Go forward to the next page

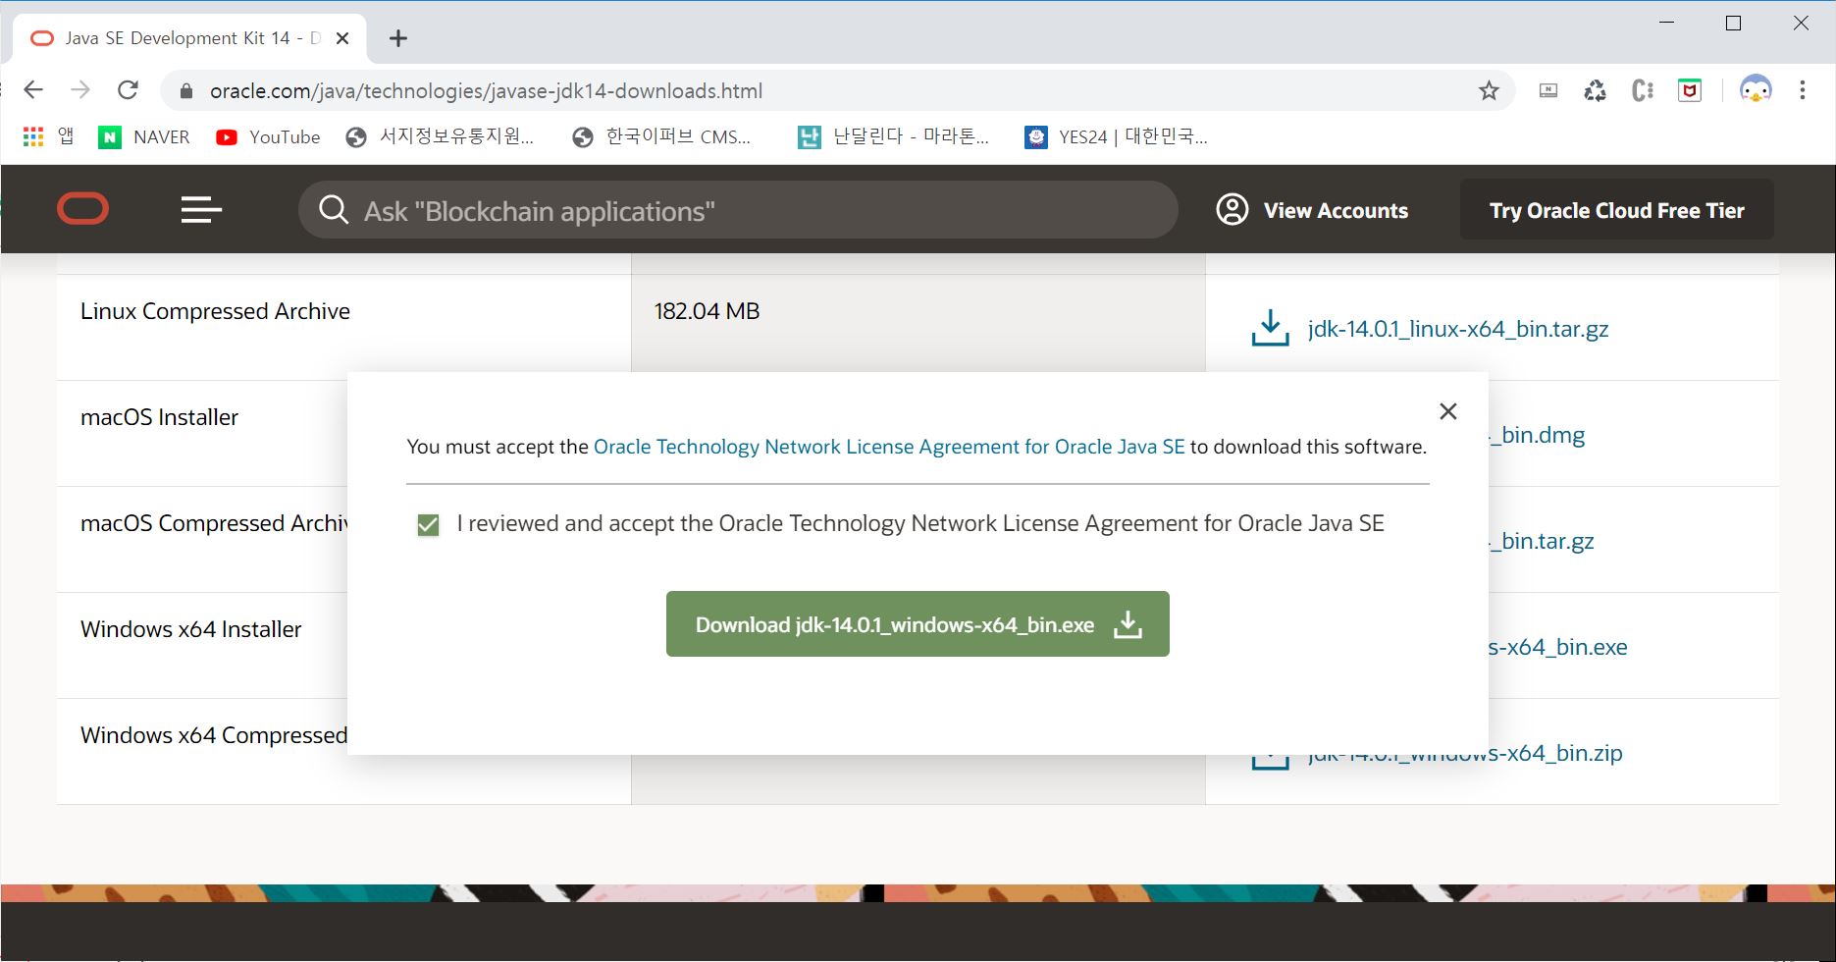coord(80,90)
